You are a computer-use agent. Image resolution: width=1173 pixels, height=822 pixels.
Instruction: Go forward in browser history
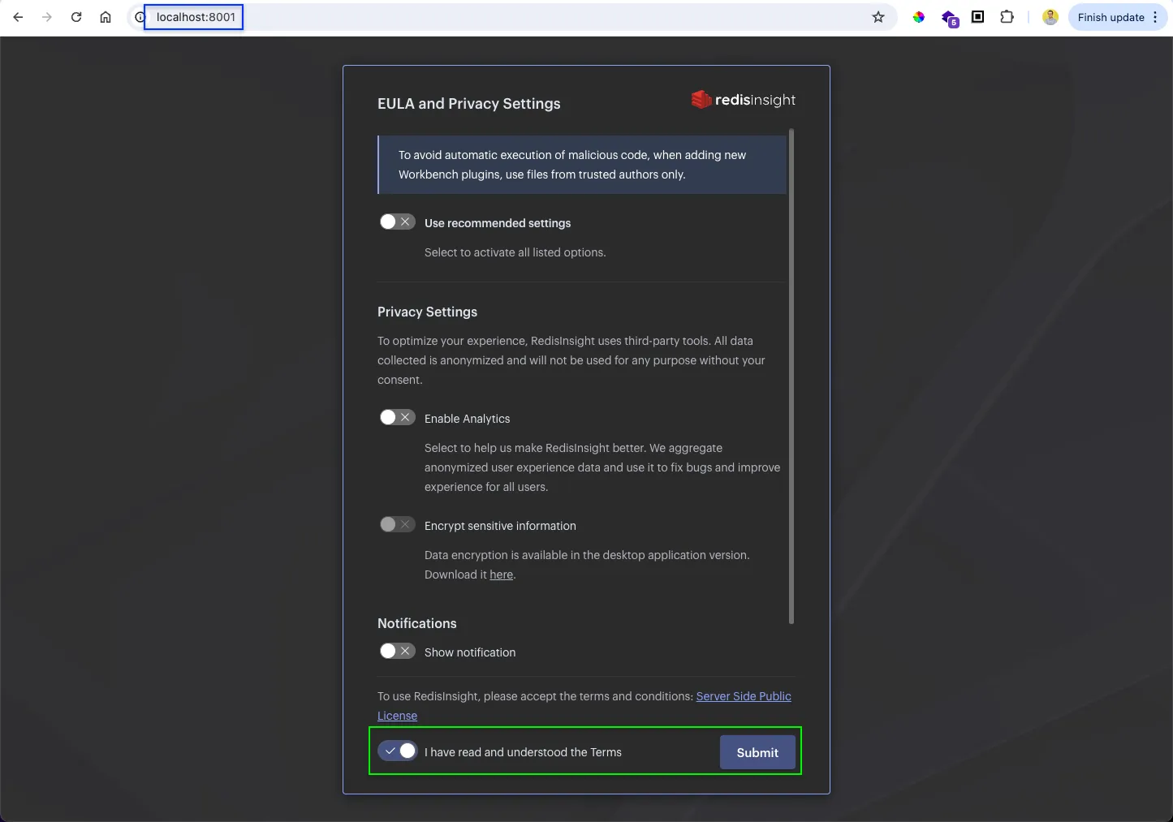click(47, 17)
